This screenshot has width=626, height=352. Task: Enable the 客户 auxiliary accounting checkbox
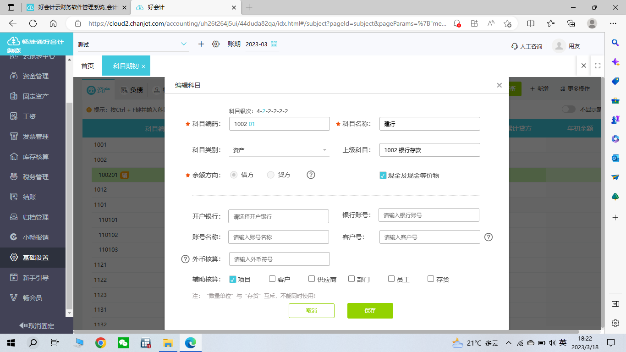(271, 278)
